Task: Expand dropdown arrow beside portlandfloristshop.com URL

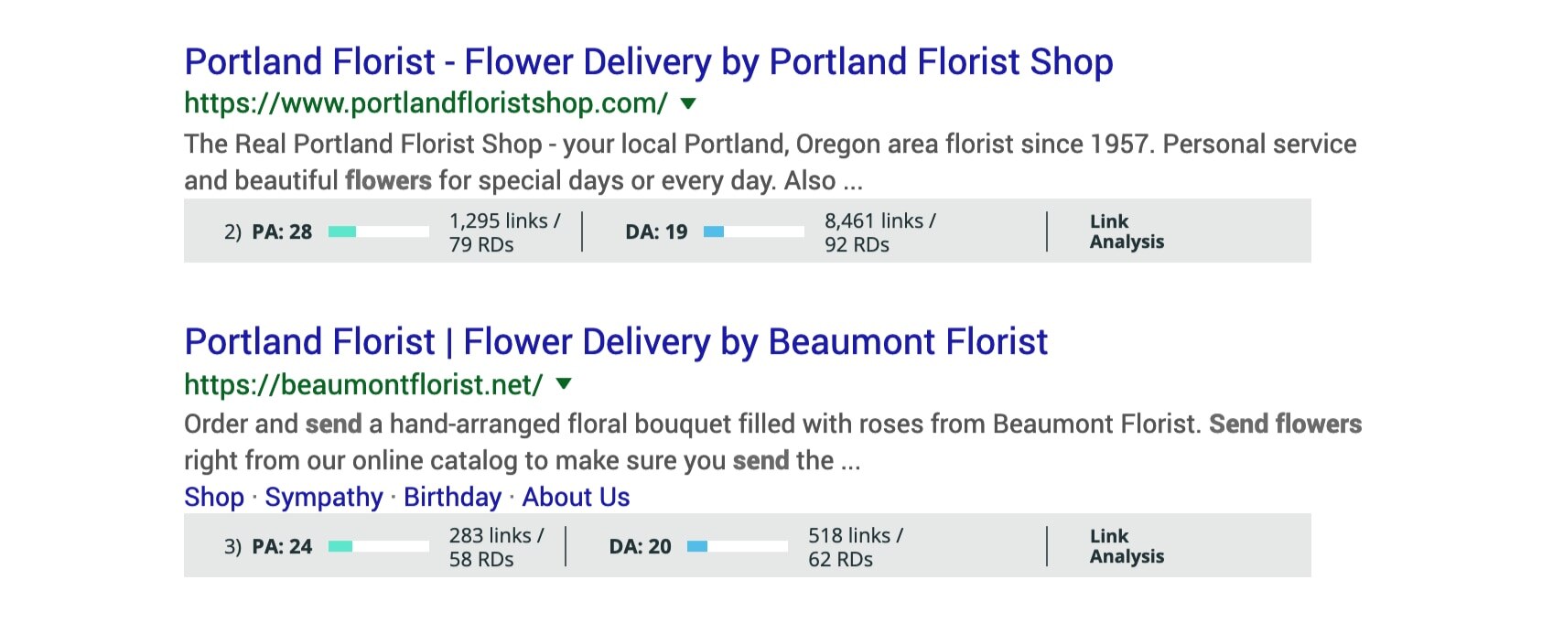Action: pos(689,103)
